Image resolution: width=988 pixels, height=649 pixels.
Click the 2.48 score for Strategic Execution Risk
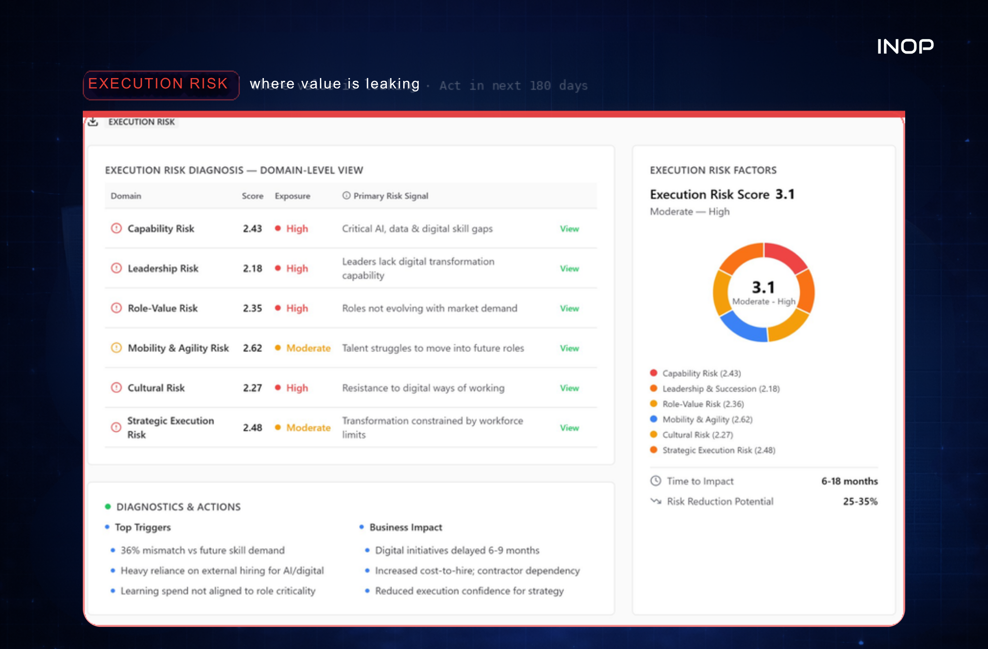pos(252,427)
